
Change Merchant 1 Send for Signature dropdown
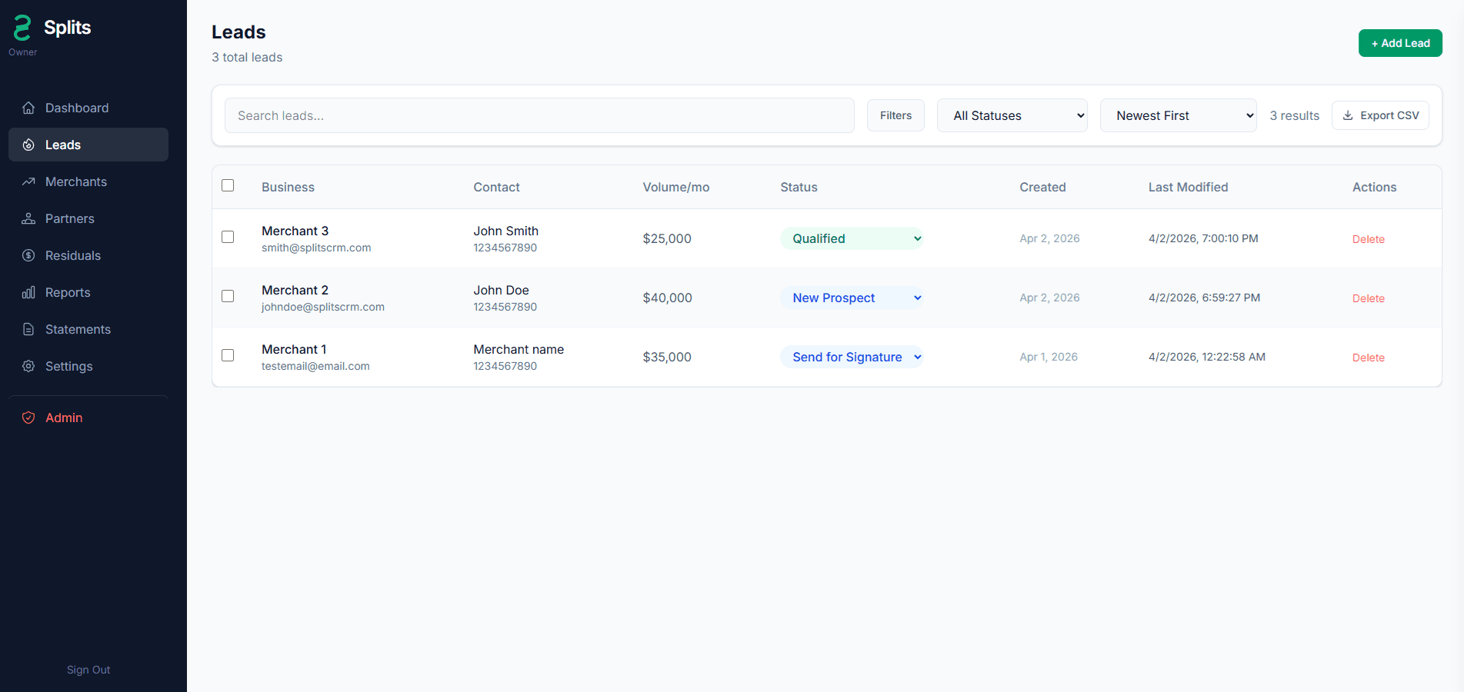852,357
